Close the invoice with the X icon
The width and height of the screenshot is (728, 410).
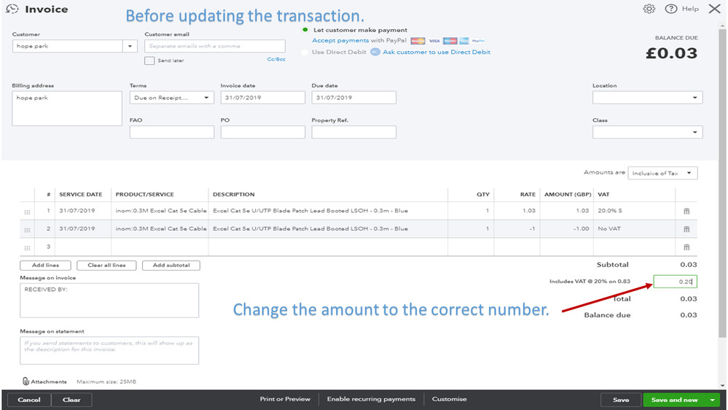coord(715,9)
